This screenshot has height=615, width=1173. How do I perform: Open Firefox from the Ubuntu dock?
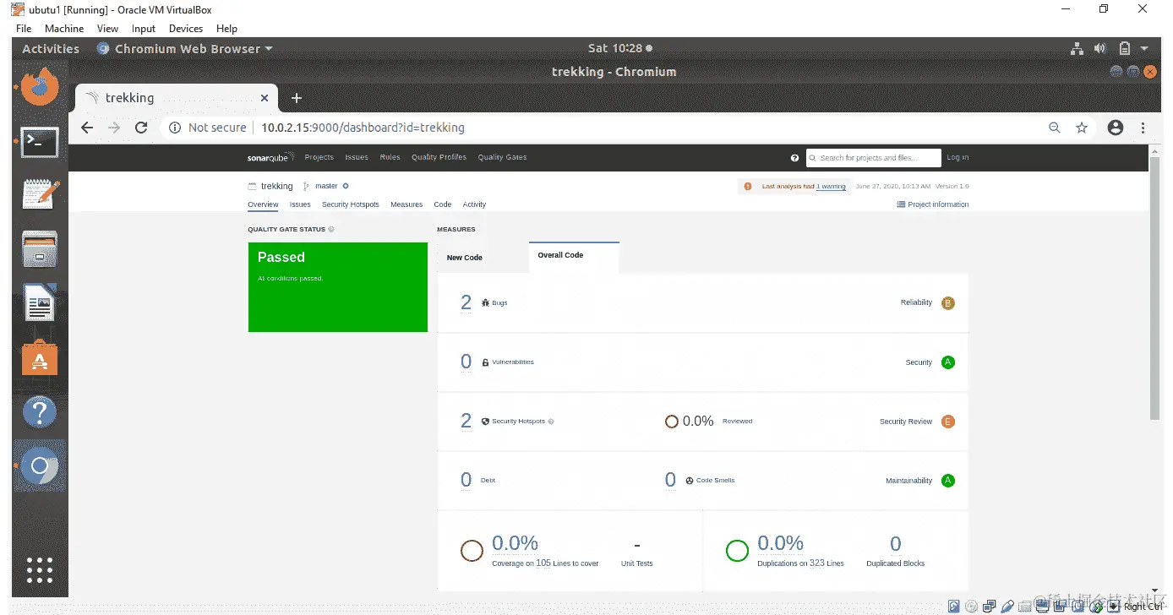pos(39,85)
